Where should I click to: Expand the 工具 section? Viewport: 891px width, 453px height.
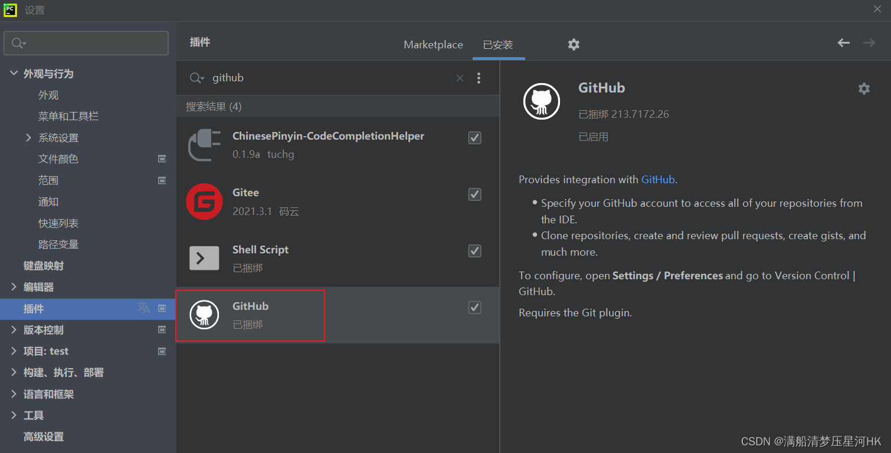click(14, 415)
